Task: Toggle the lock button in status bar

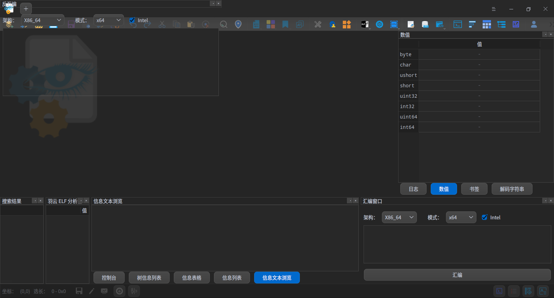Action: coord(119,291)
